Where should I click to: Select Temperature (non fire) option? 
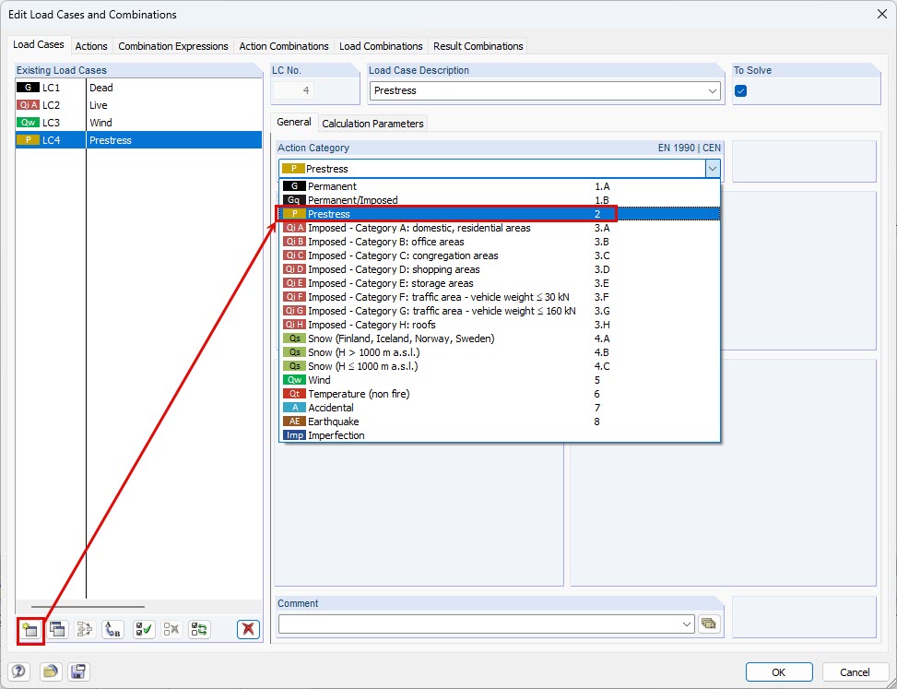coord(500,394)
